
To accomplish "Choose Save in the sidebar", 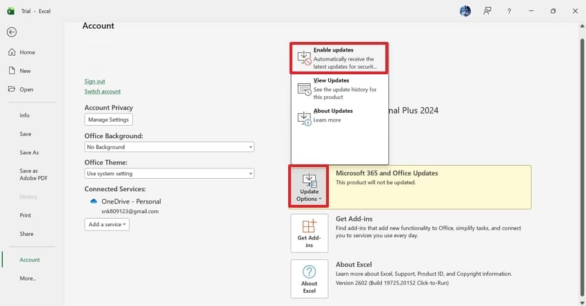I will pos(26,134).
